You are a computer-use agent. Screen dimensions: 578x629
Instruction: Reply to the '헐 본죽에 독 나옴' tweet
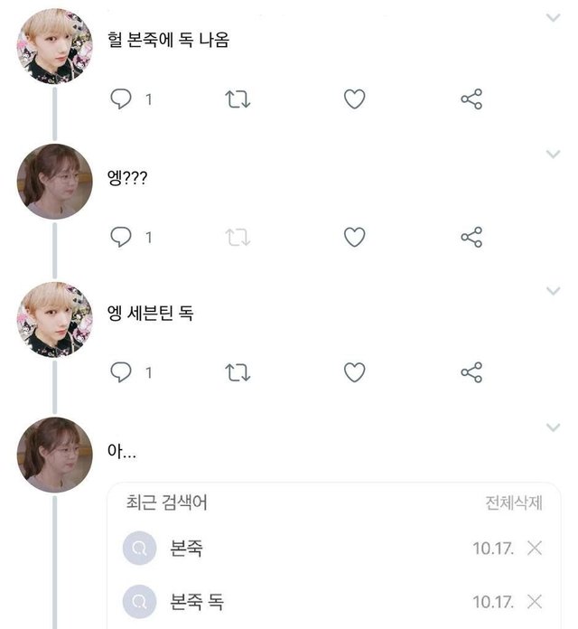click(121, 99)
